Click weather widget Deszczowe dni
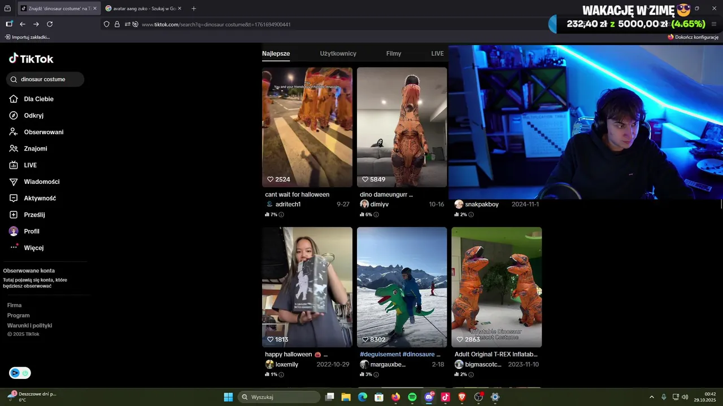 click(32, 397)
